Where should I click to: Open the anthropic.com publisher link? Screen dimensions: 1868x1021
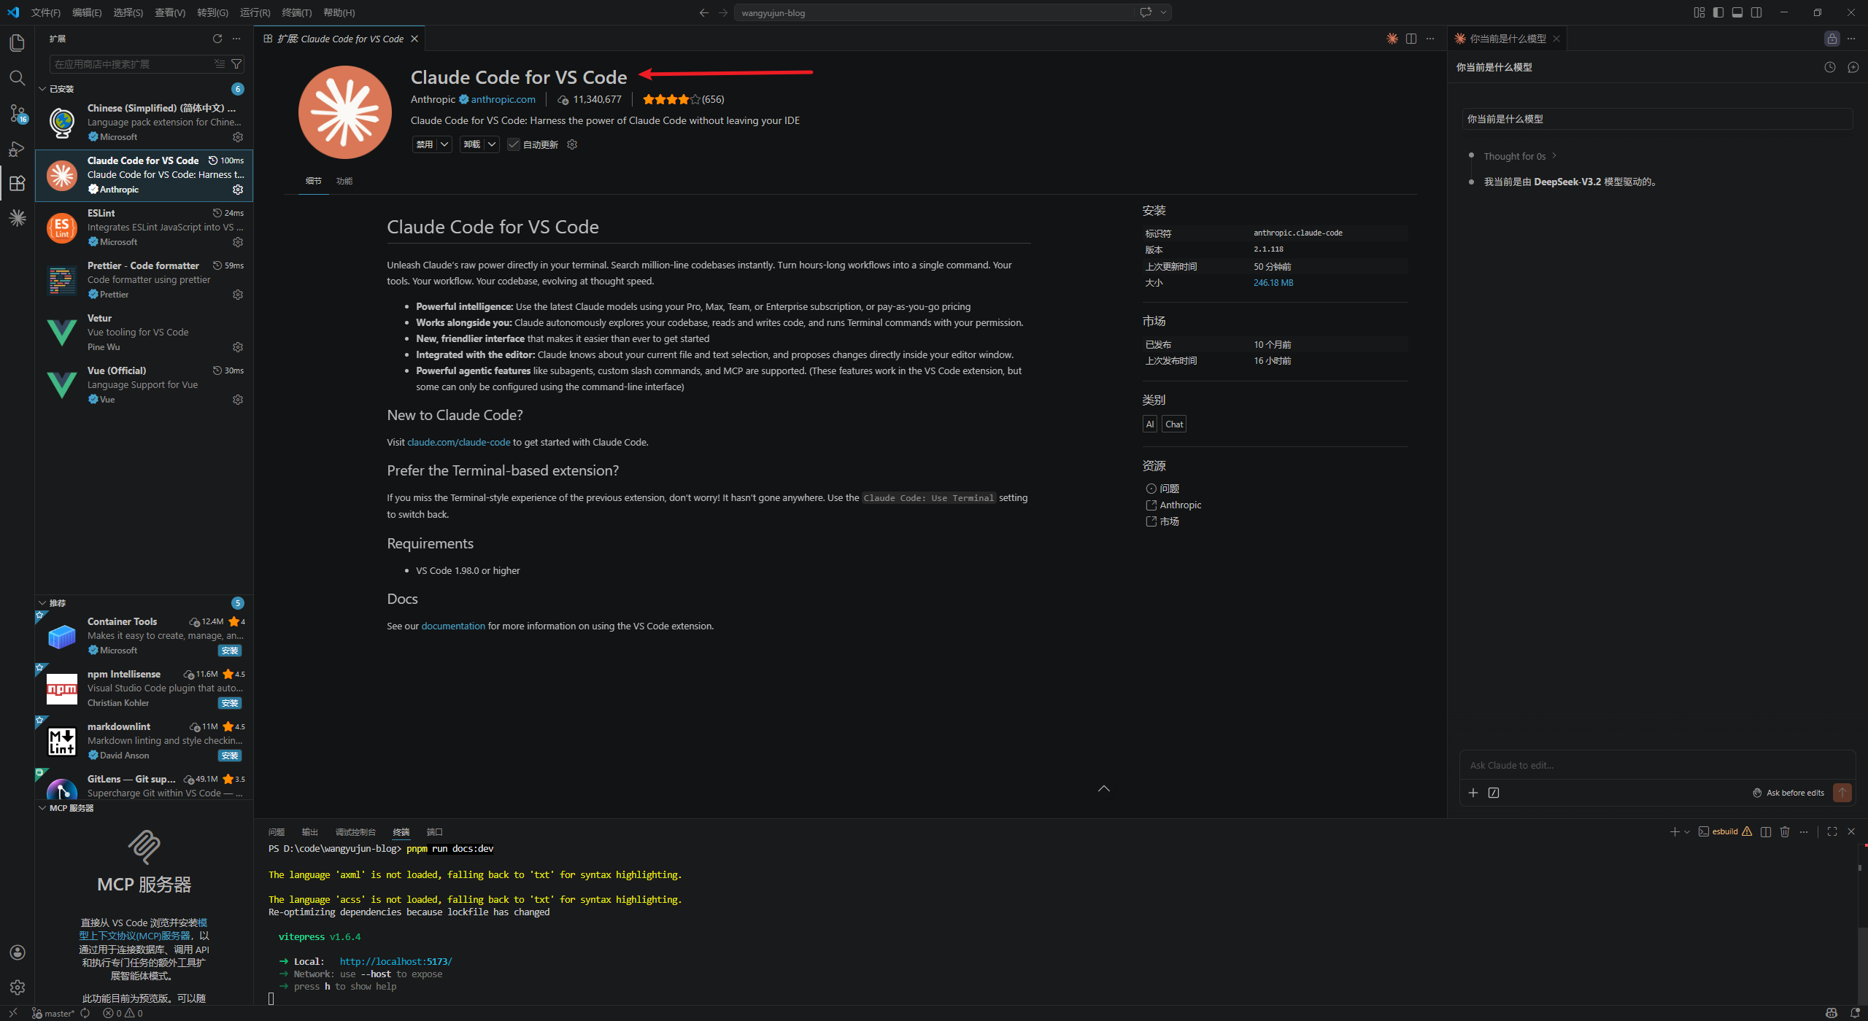click(503, 99)
